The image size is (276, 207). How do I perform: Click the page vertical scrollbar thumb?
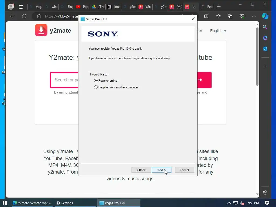(x=257, y=57)
